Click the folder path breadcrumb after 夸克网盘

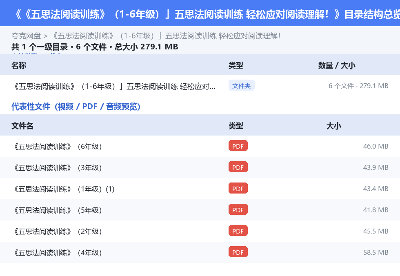[x=166, y=36]
